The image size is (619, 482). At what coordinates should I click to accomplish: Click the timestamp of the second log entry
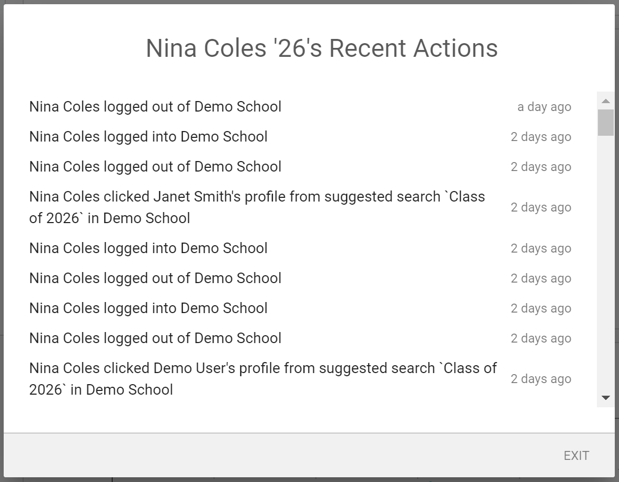(x=541, y=137)
